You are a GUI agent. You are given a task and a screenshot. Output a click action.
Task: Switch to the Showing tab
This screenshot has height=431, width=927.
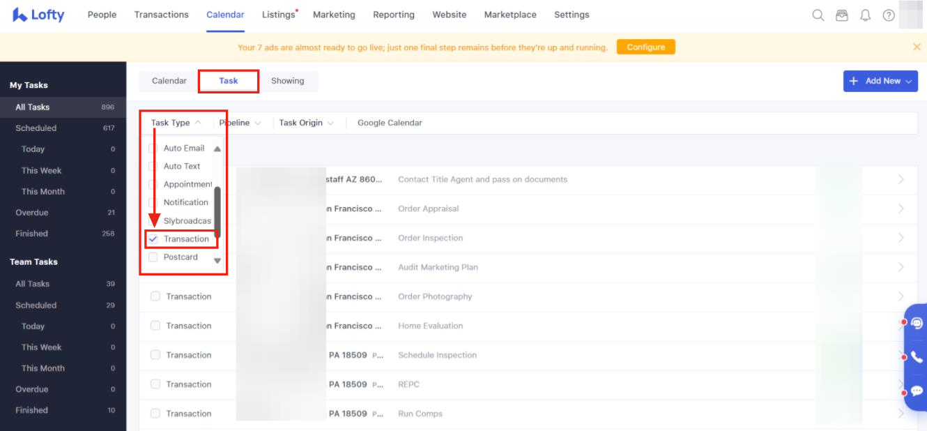click(287, 81)
